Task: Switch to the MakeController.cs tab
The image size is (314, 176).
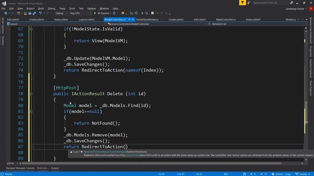Action: coord(226,20)
